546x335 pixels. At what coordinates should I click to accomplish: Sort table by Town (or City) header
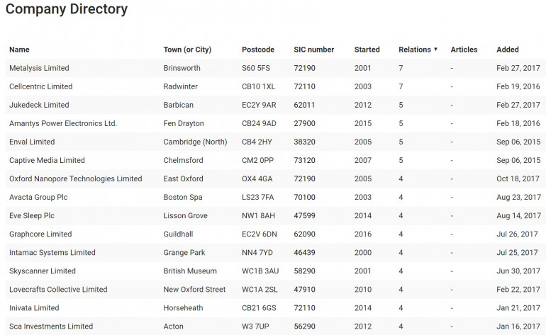click(x=187, y=50)
